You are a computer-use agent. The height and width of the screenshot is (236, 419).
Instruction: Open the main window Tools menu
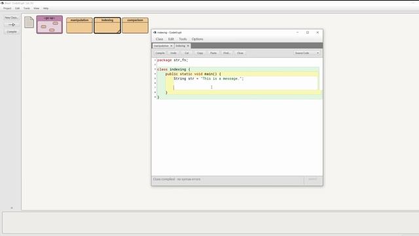click(x=27, y=9)
